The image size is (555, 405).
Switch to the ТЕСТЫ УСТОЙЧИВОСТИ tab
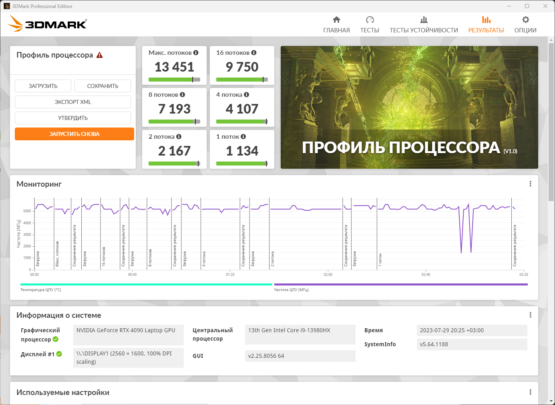tap(424, 25)
